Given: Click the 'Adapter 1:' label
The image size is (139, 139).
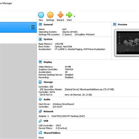Looking at the screenshot, I should click(44, 116).
